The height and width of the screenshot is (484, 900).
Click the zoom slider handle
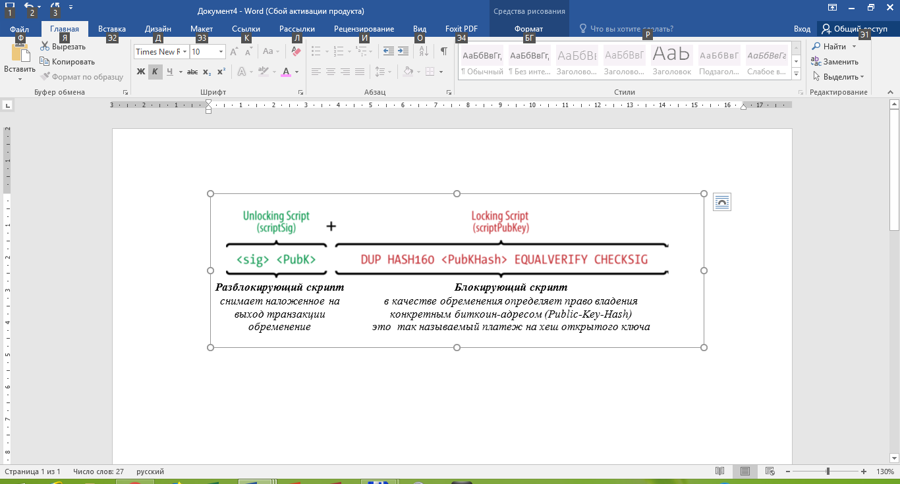[x=828, y=472]
